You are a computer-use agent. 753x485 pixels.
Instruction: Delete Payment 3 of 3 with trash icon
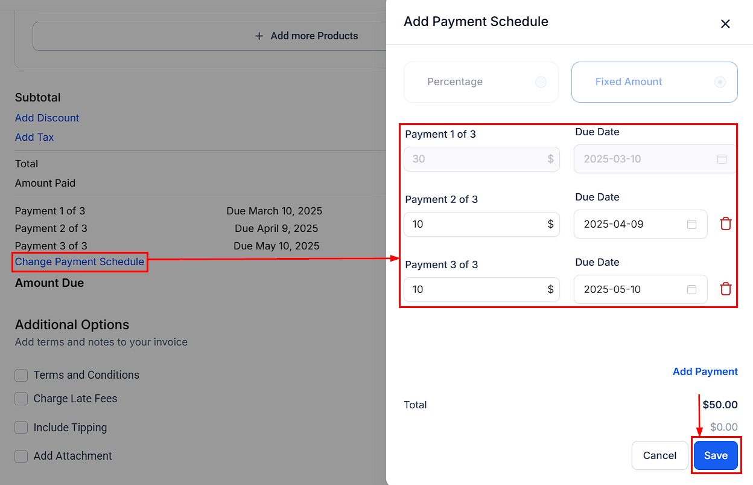(725, 289)
